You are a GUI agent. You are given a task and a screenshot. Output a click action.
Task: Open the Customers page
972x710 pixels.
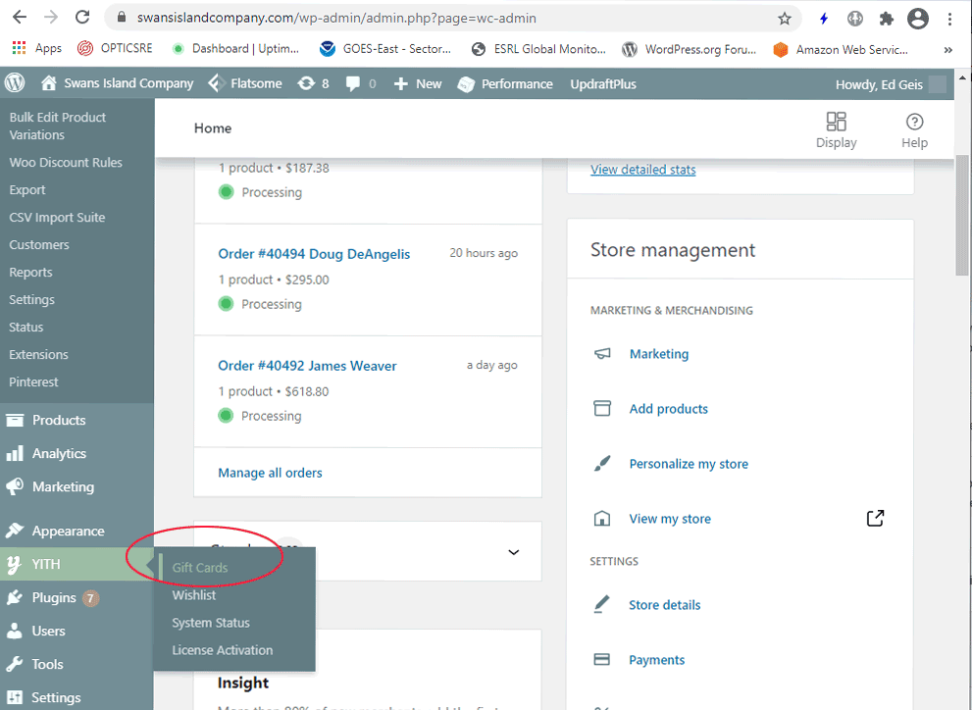[39, 245]
